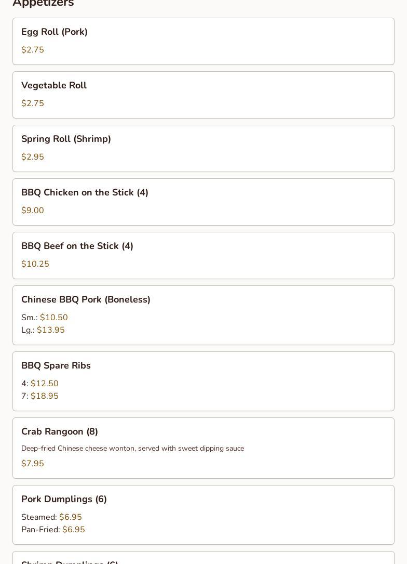Choose Pan-Fried pork dumplings $6.95
This screenshot has height=564, width=407.
pos(73,530)
